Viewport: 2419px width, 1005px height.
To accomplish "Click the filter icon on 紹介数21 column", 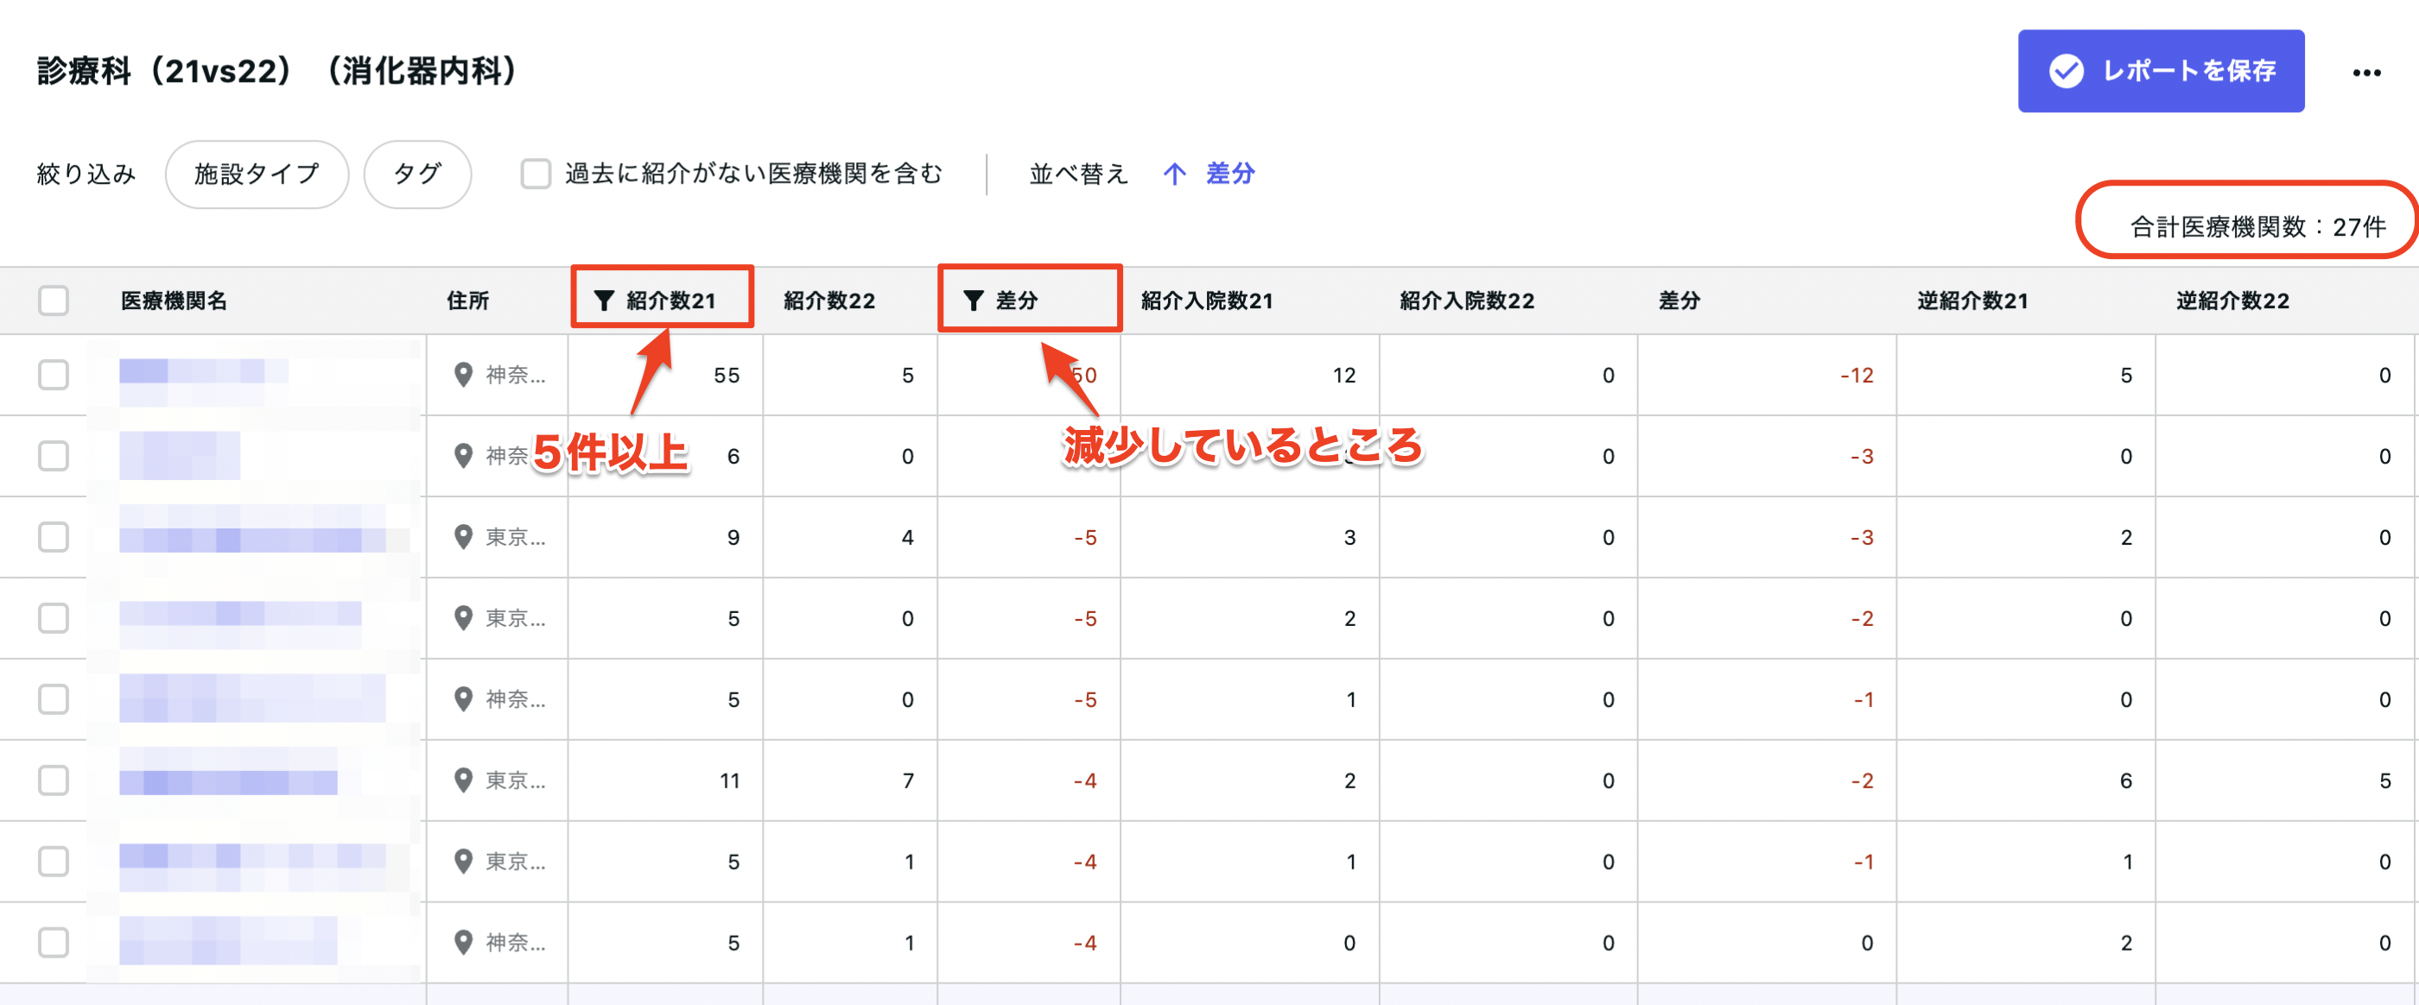I will pos(604,300).
